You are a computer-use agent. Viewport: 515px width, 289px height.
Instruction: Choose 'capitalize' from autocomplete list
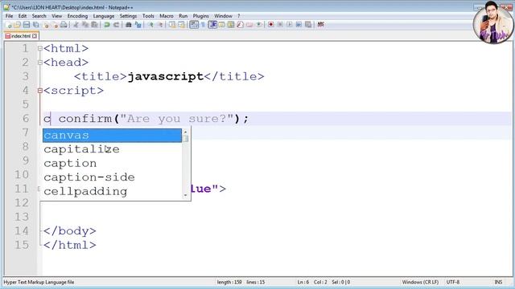click(112, 149)
